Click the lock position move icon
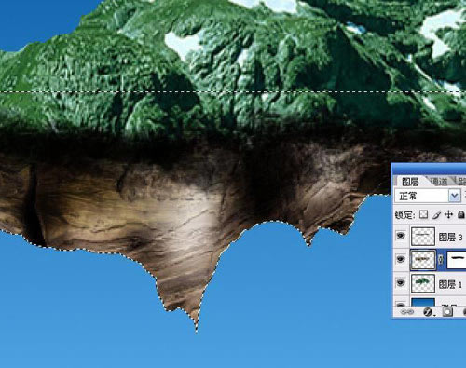 pos(448,214)
